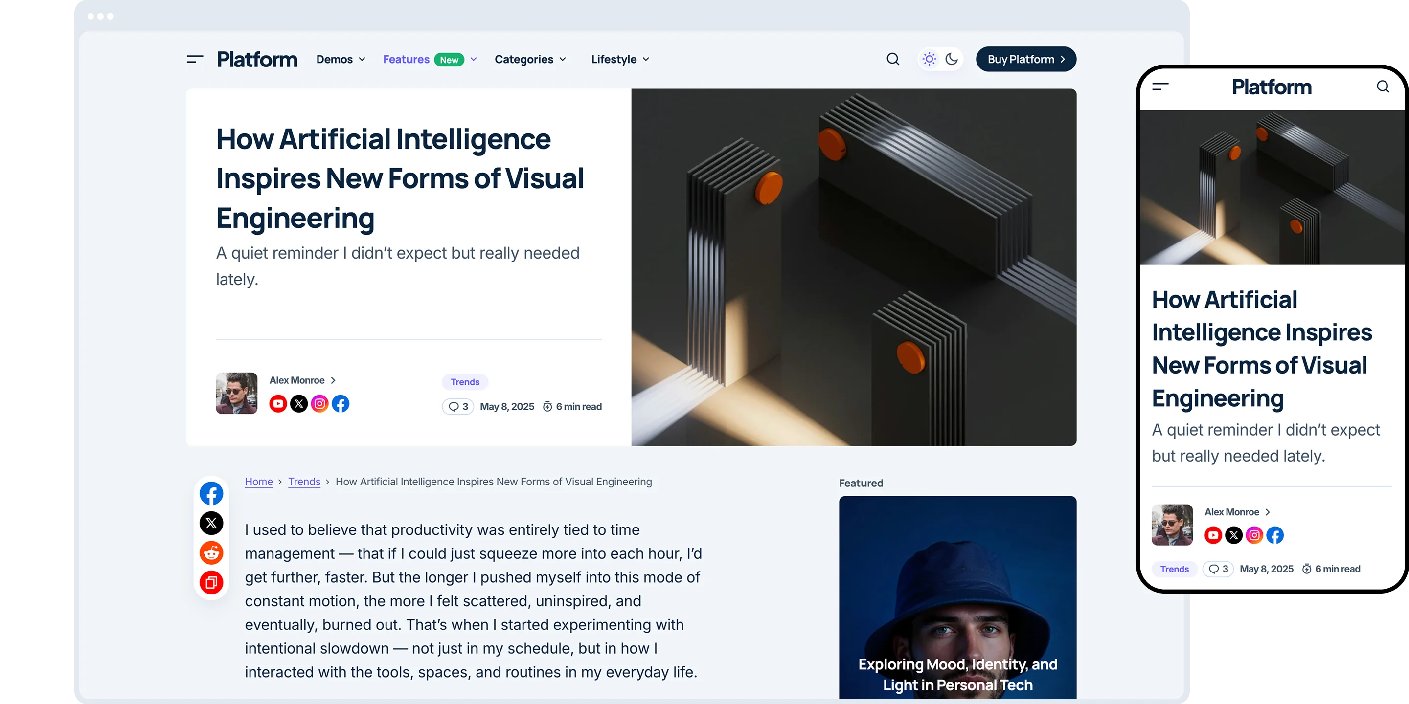Open author's YouTube icon in desktop hero

pyautogui.click(x=278, y=404)
